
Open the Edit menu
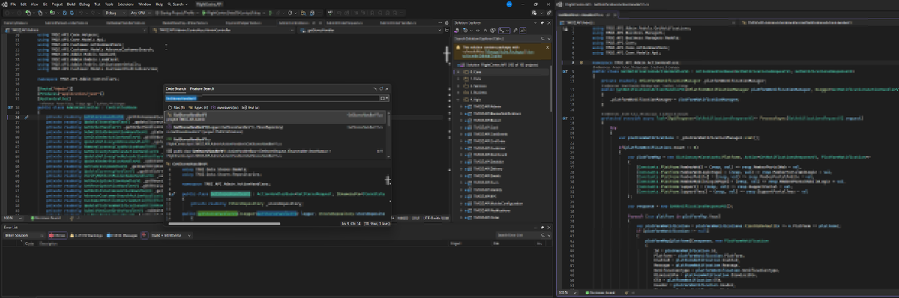coord(23,4)
